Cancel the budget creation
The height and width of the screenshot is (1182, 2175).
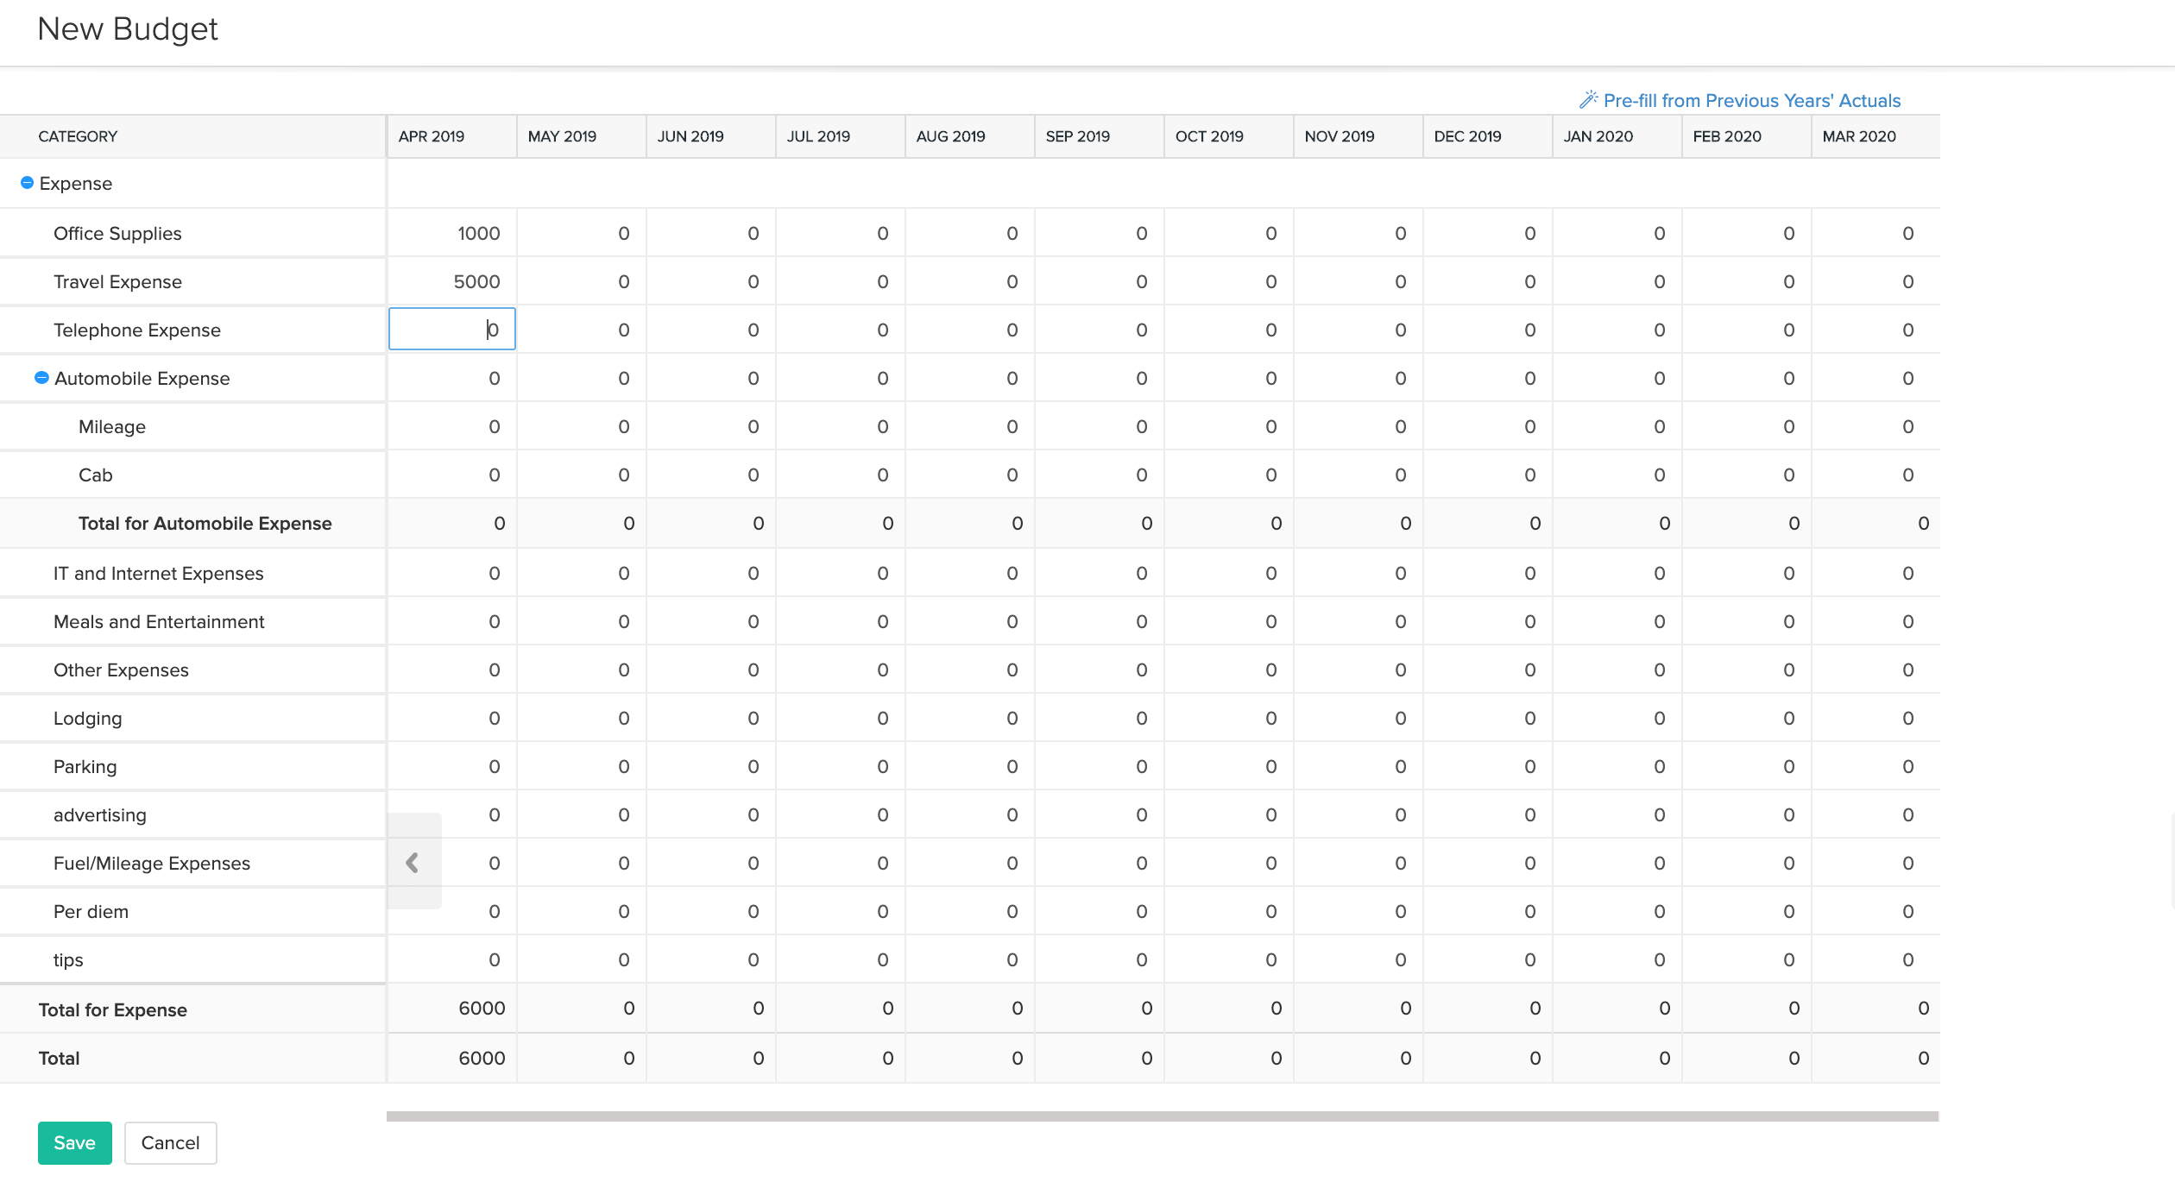170,1142
